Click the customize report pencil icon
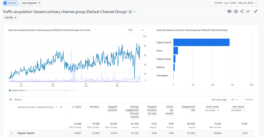This screenshot has width=264, height=137. click(255, 11)
